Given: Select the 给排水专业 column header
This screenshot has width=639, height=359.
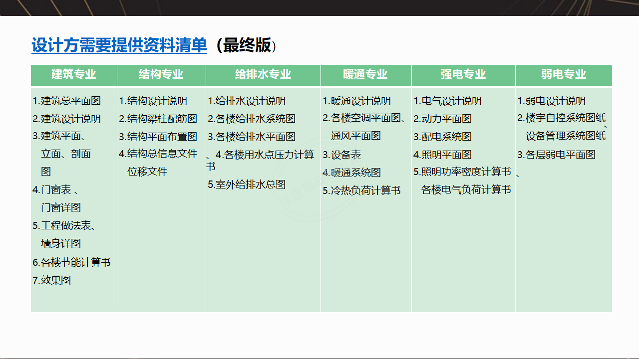Looking at the screenshot, I should 263,75.
